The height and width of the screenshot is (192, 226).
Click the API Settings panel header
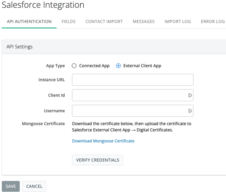point(114,47)
